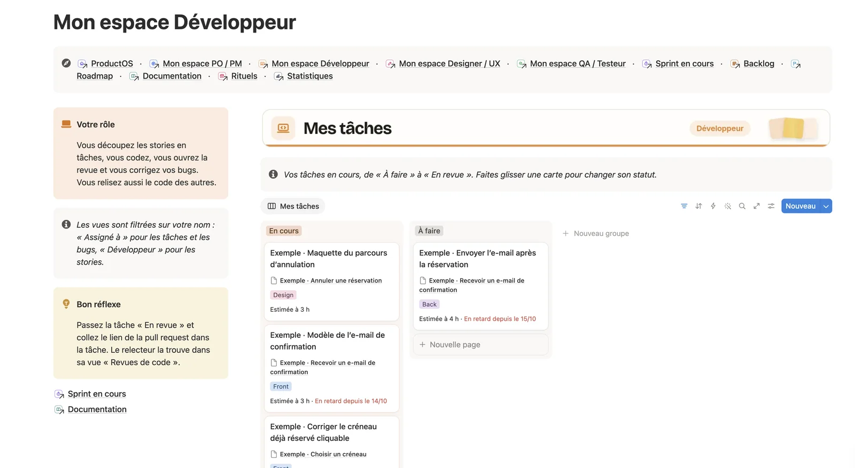This screenshot has height=468, width=855.
Task: Open automations lightning bolt icon
Action: [x=713, y=206]
